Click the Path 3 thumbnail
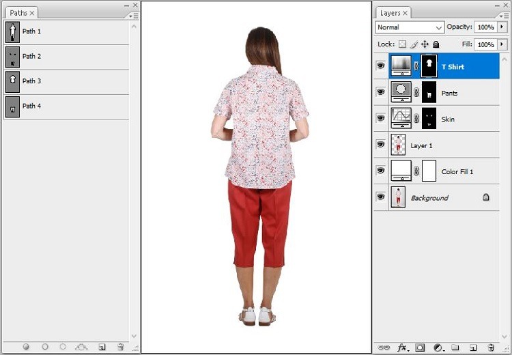The height and width of the screenshot is (355, 512). (12, 82)
